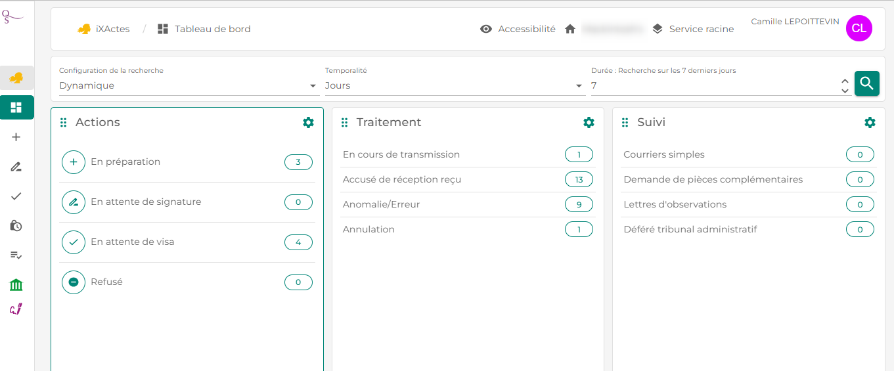Click the plus icon in left sidebar
894x371 pixels.
16,137
